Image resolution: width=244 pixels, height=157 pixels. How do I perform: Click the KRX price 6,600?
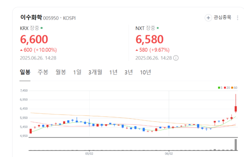click(x=34, y=39)
